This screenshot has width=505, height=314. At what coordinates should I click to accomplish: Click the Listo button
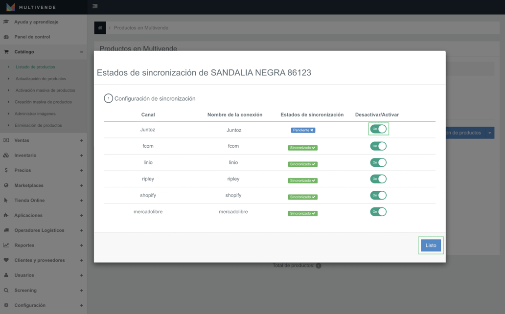click(431, 246)
